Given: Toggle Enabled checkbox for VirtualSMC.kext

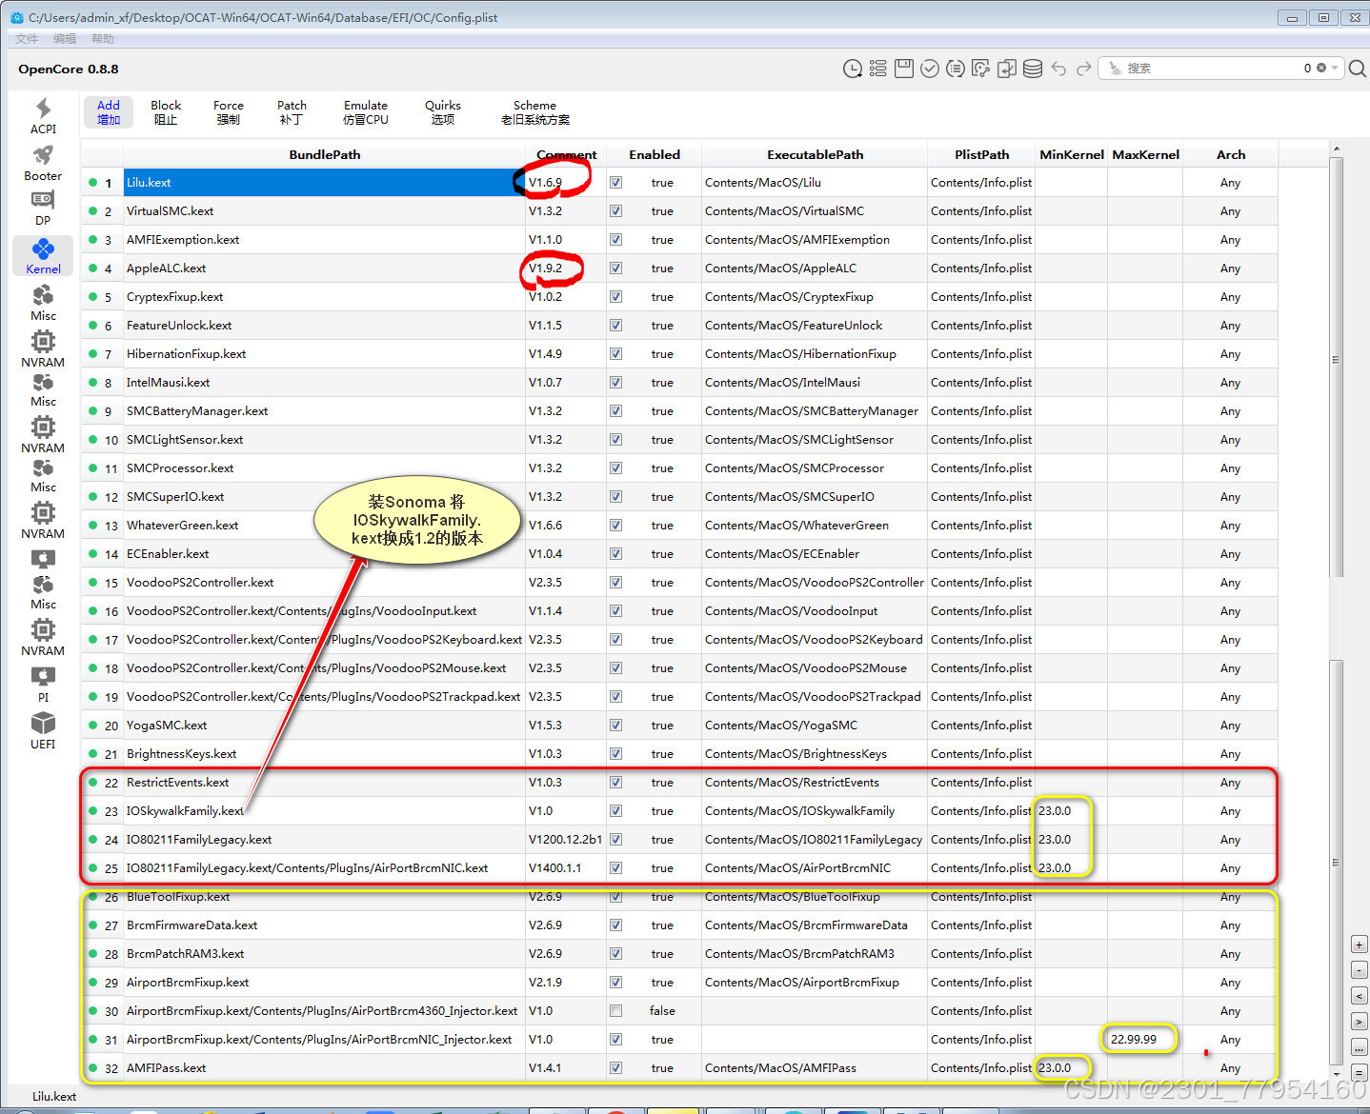Looking at the screenshot, I should pyautogui.click(x=616, y=211).
